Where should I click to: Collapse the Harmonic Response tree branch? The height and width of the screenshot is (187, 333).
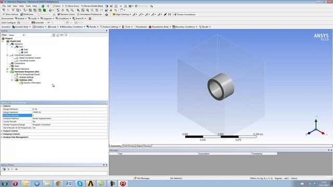click(x=7, y=72)
